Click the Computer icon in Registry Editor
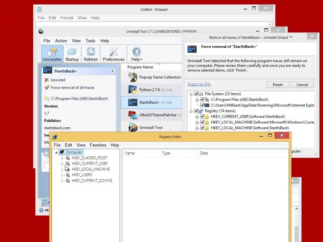Viewport: 323px width, 242px height. click(x=62, y=152)
